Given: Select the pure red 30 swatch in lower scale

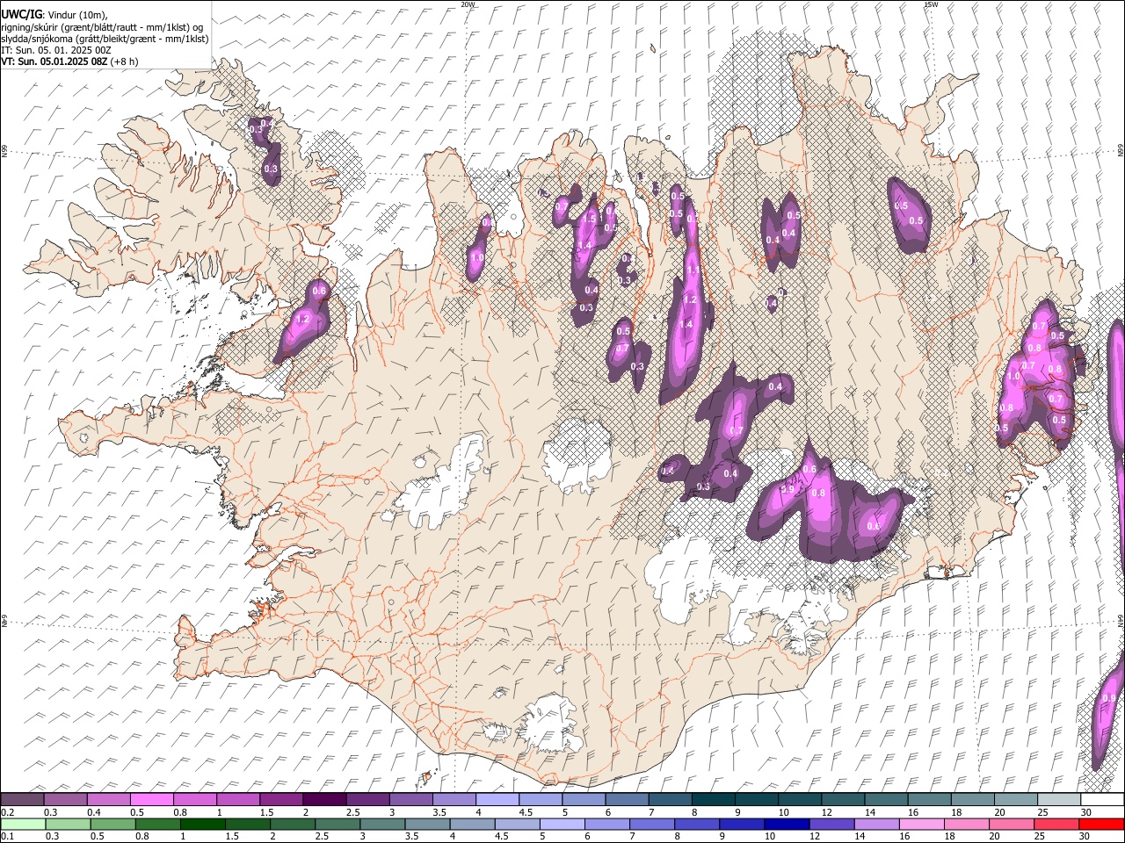Looking at the screenshot, I should 1101,824.
